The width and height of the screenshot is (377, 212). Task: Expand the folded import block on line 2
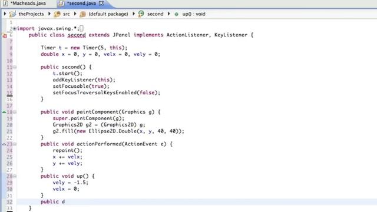coord(15,28)
